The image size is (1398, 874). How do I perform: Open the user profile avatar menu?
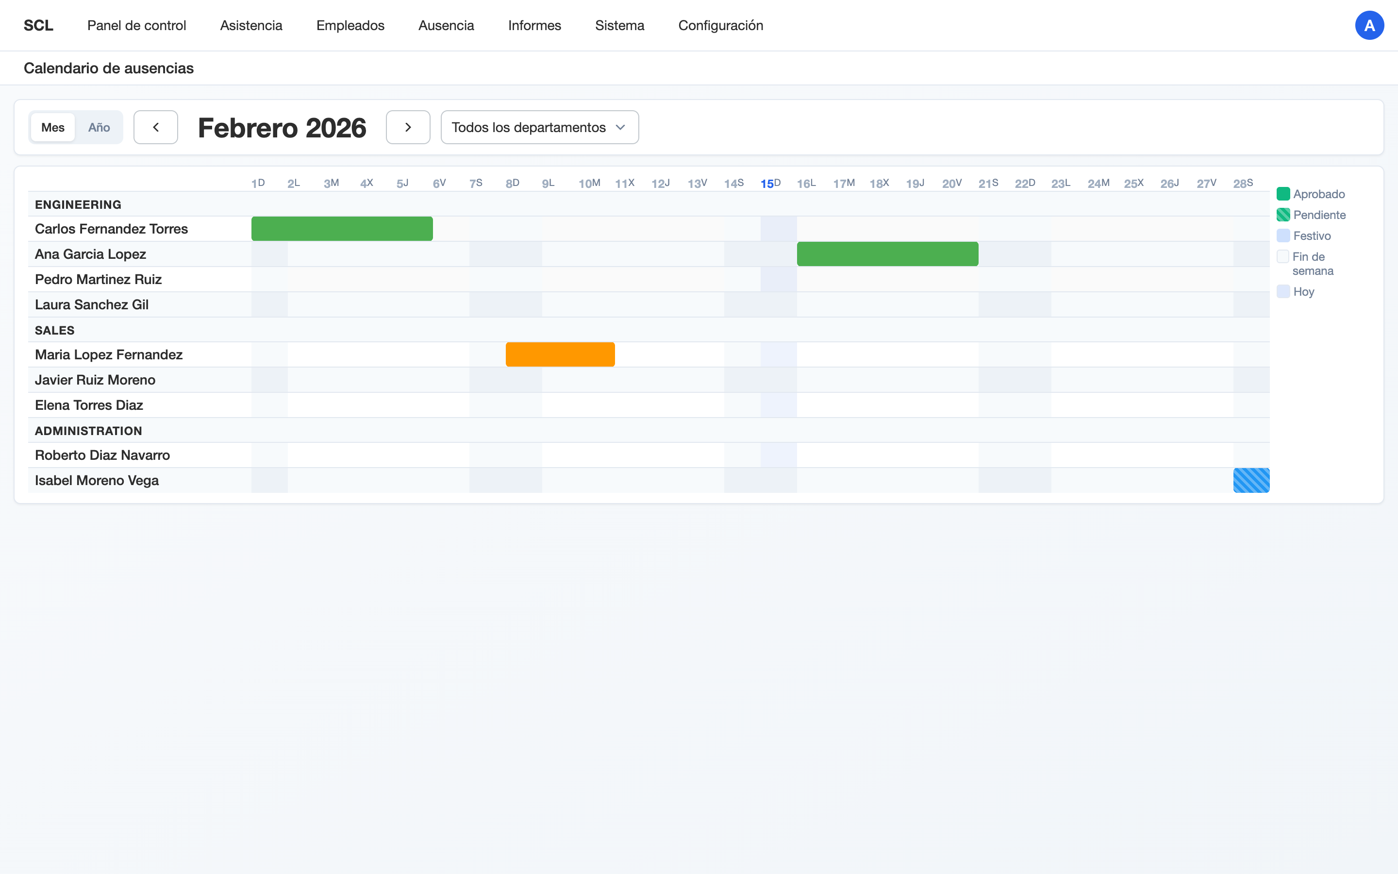(x=1370, y=25)
